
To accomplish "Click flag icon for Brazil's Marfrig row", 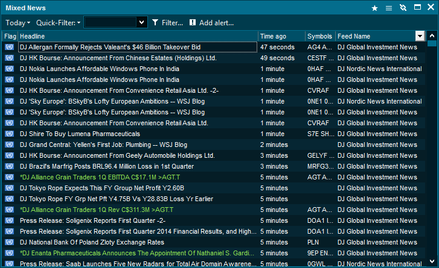I will [9, 166].
